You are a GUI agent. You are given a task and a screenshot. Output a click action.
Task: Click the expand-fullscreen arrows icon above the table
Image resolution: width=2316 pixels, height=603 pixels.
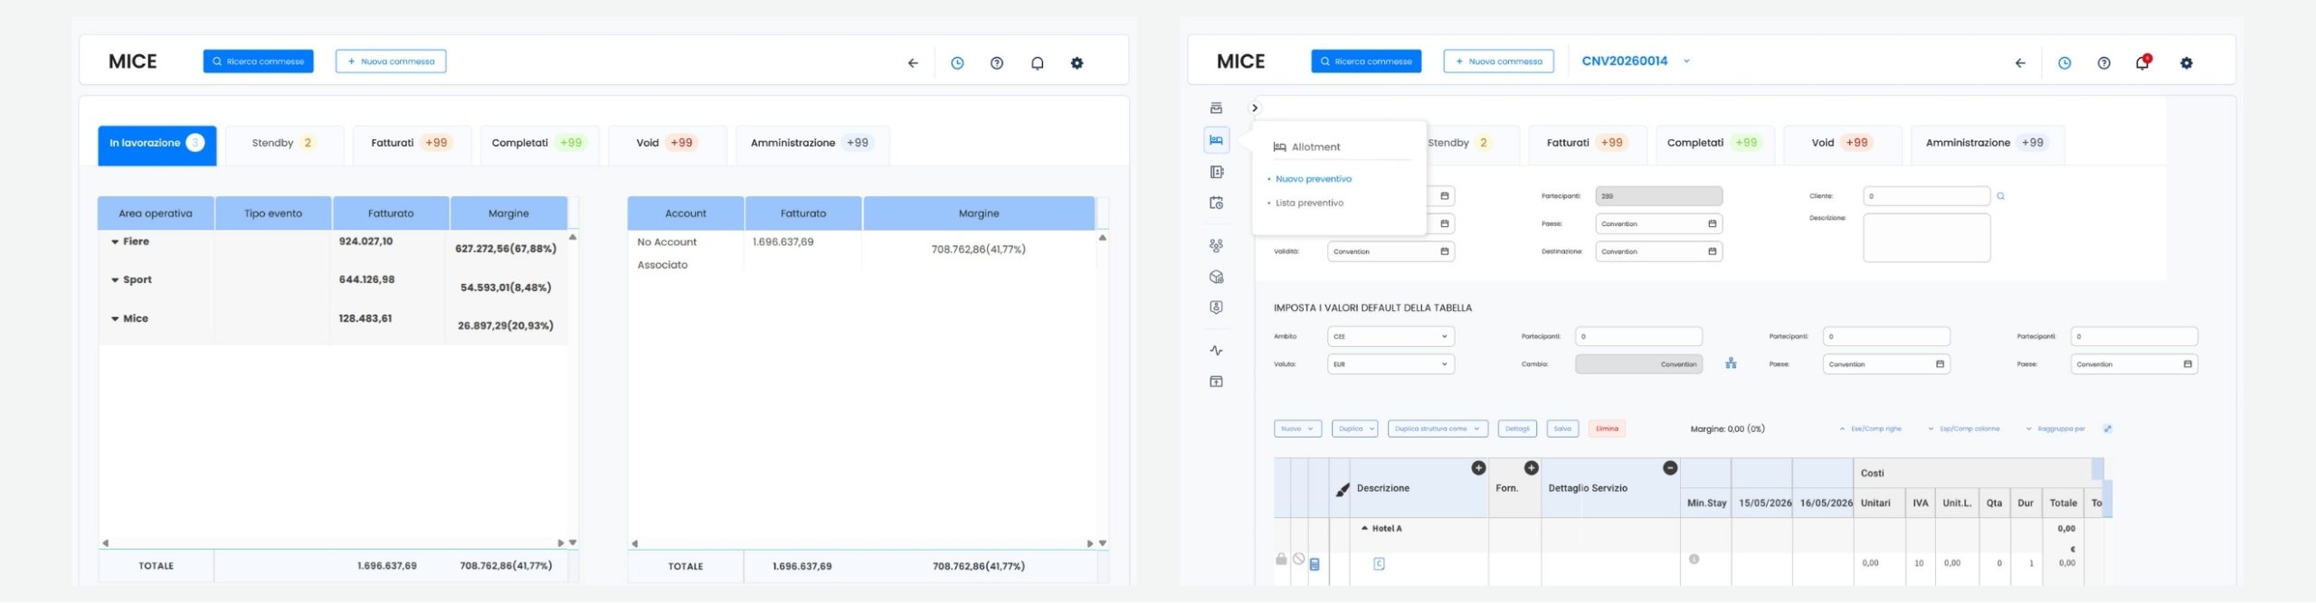pyautogui.click(x=2108, y=429)
